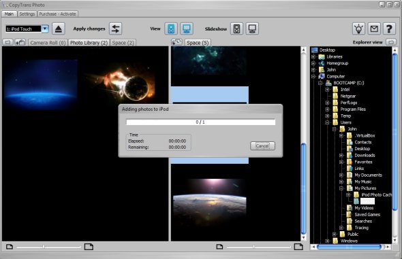Image resolution: width=402 pixels, height=259 pixels.
Task: Open the iPod Touch device dropdown
Action: (45, 29)
